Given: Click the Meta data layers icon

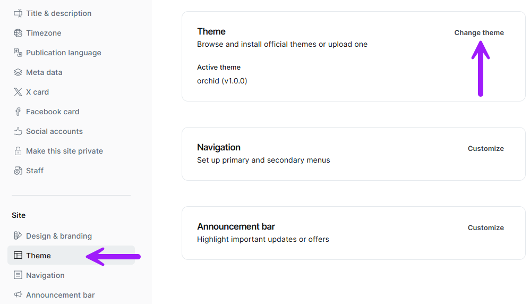Looking at the screenshot, I should (x=18, y=72).
